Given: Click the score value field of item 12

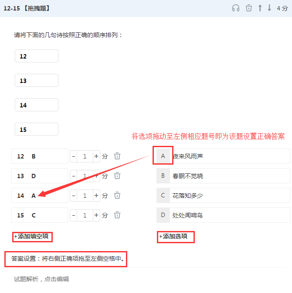Looking at the screenshot, I should pyautogui.click(x=85, y=156).
